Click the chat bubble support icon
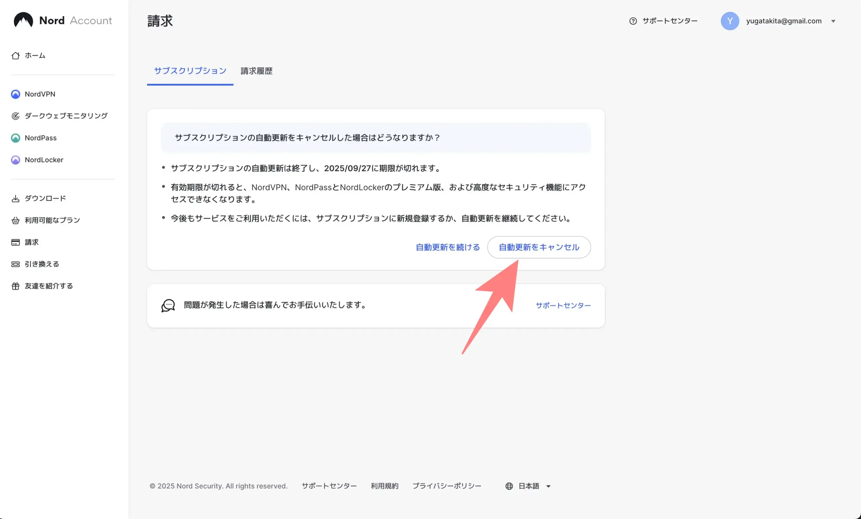Screen dimensions: 861x519 point(168,306)
